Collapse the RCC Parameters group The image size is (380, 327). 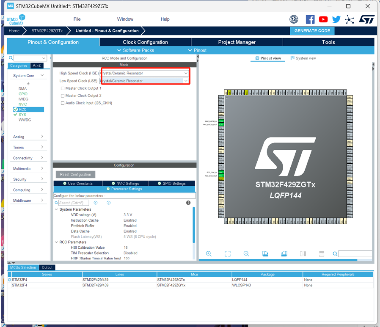coord(56,242)
